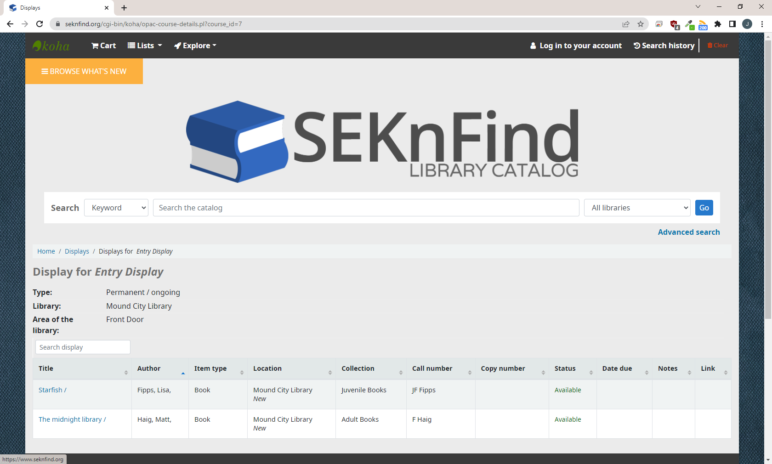
Task: Click the browser back arrow
Action: [10, 24]
